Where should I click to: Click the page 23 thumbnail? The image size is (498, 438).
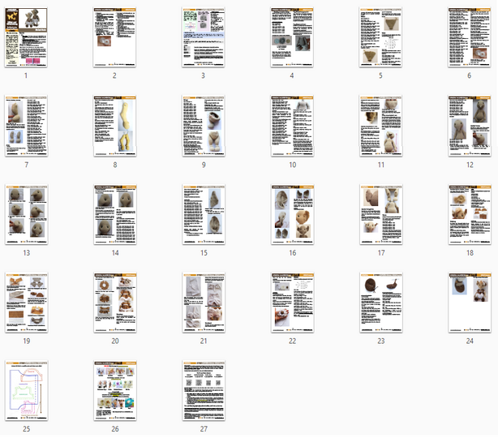[x=380, y=302]
